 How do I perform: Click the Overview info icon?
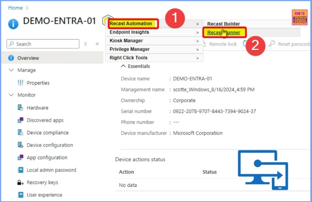click(11, 58)
